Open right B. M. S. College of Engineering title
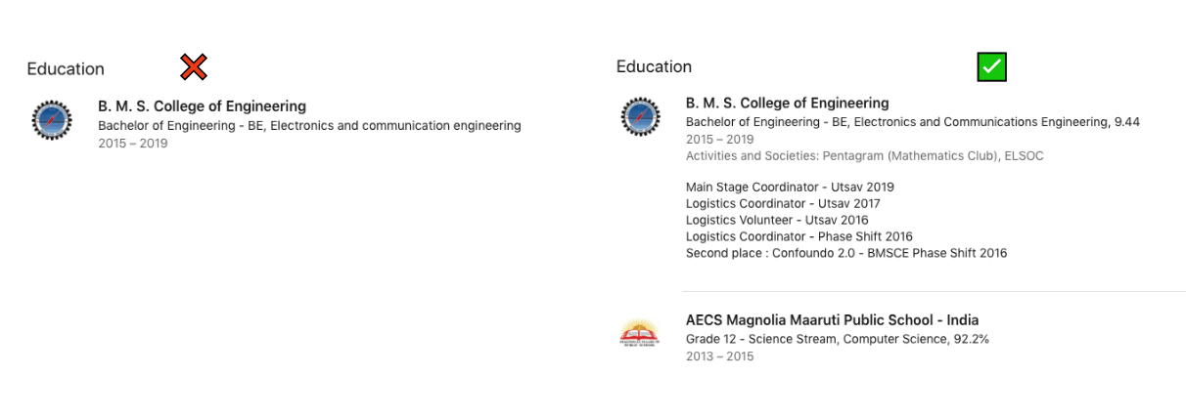 787,103
